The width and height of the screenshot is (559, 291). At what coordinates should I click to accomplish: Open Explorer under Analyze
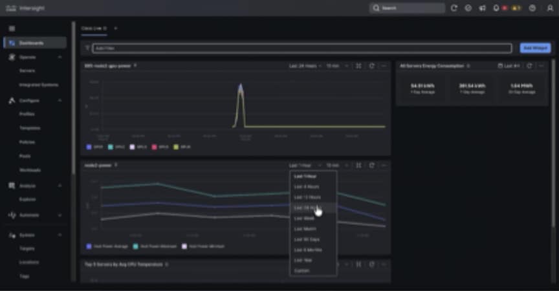[x=27, y=199]
